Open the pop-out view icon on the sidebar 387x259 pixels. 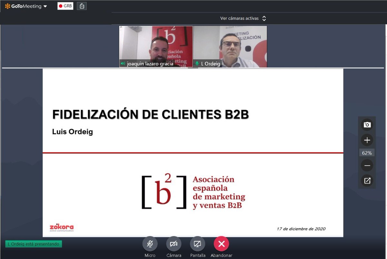[367, 181]
